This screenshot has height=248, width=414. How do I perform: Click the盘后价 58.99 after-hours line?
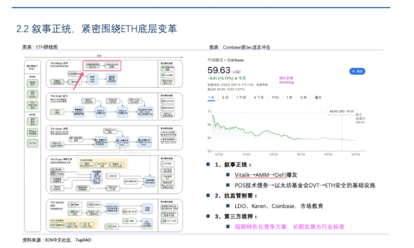226,89
